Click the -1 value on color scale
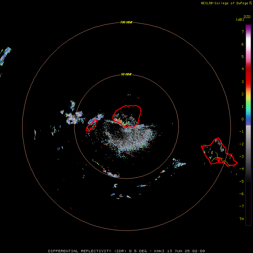Image resolution: width=253 pixels, height=253 pixels. pyautogui.click(x=241, y=132)
